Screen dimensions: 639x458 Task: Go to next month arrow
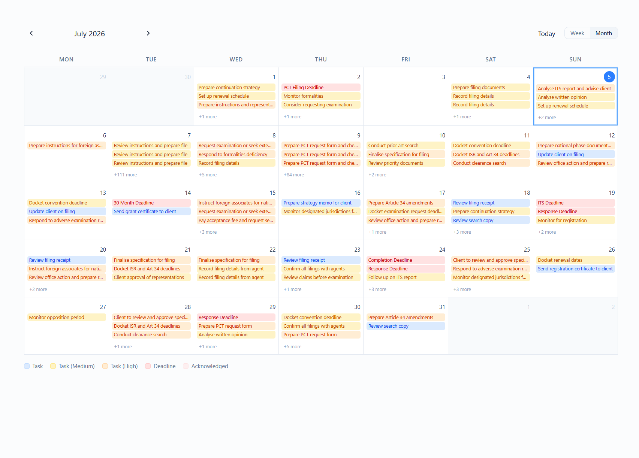(148, 33)
